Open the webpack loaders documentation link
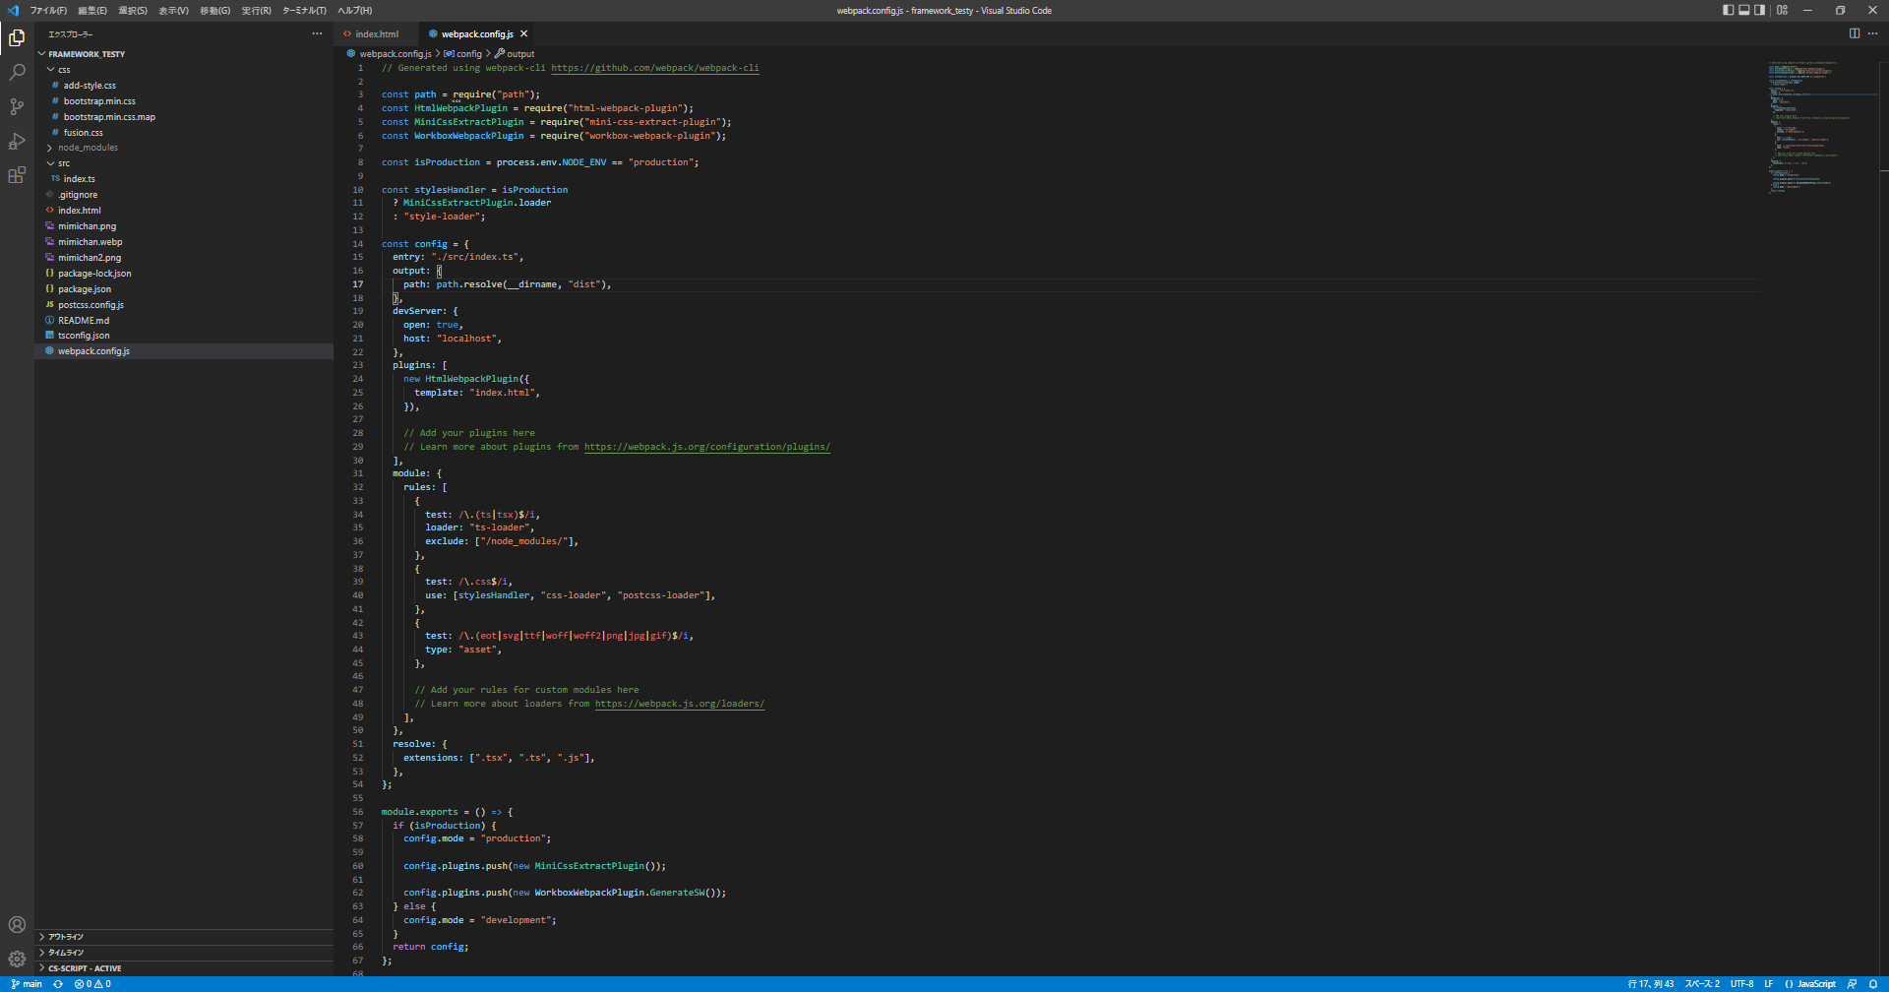 click(x=680, y=704)
